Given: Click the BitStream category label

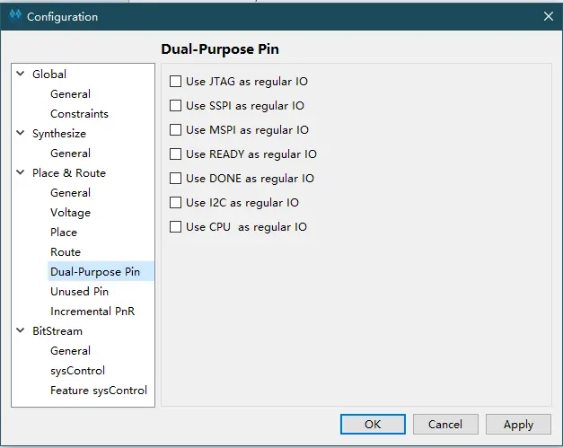Looking at the screenshot, I should (x=57, y=331).
